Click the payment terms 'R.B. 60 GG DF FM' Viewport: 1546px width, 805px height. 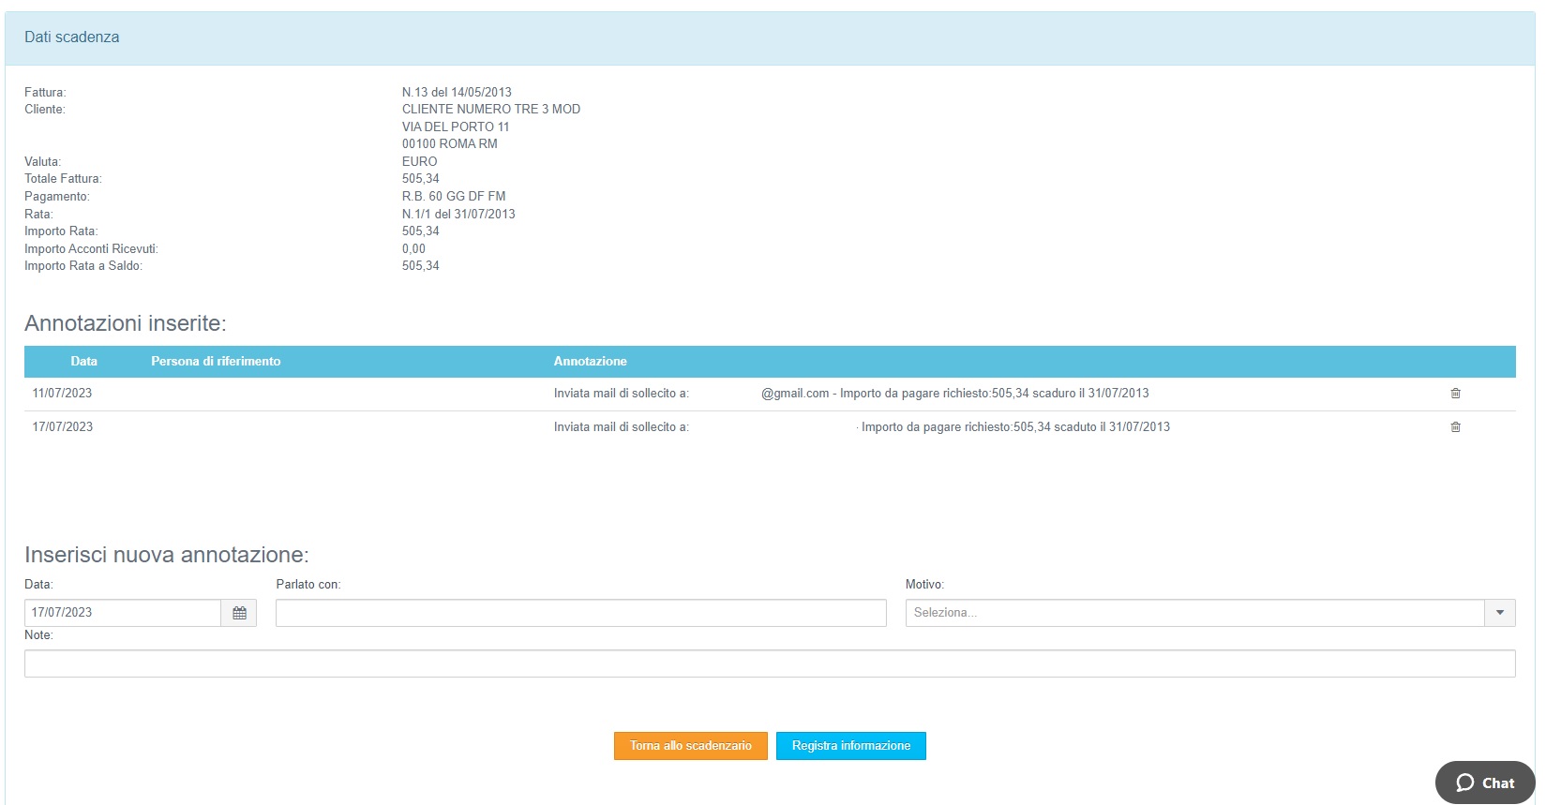[454, 197]
